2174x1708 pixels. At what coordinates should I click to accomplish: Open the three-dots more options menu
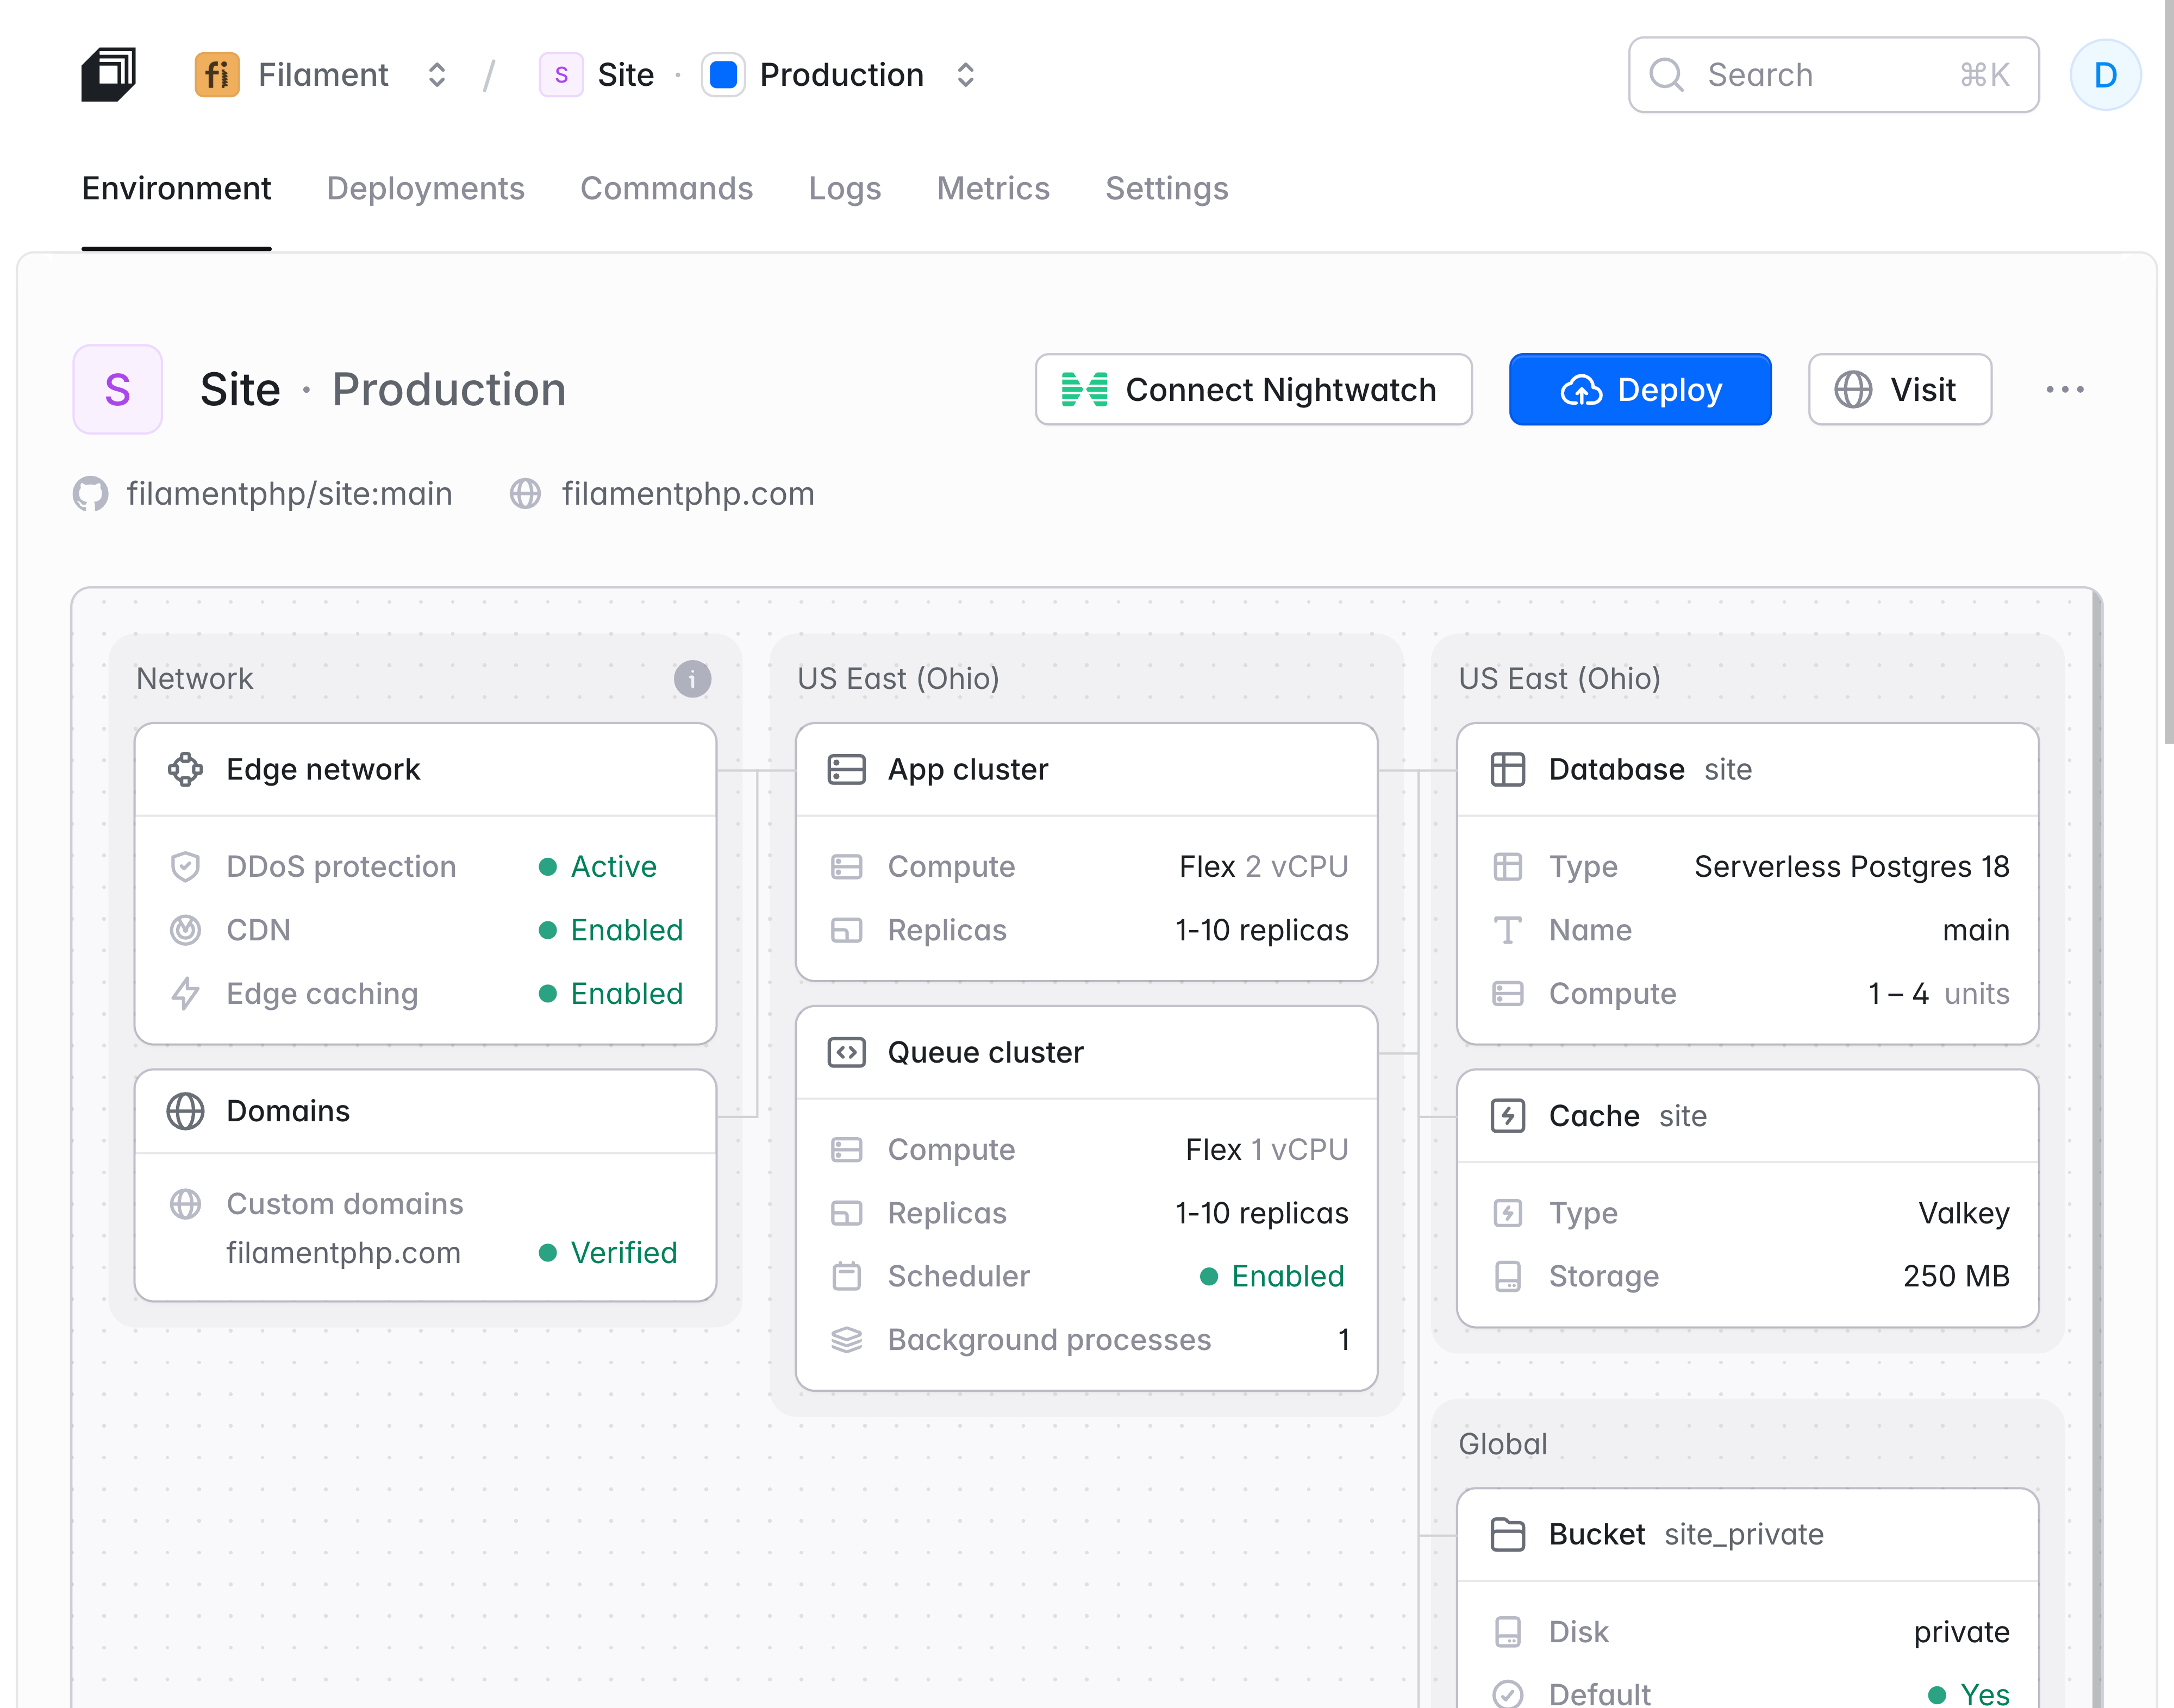pyautogui.click(x=2064, y=390)
